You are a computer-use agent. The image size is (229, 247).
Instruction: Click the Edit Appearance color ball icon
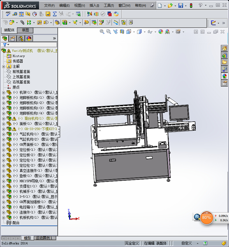click(161, 32)
